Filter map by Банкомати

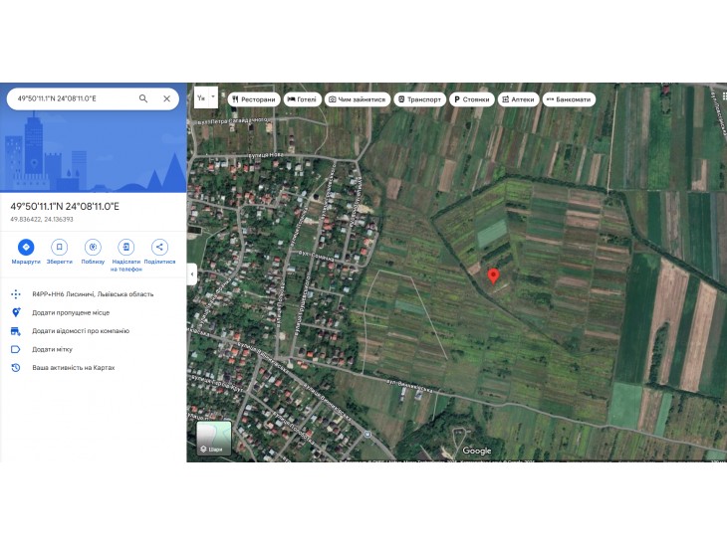(569, 99)
